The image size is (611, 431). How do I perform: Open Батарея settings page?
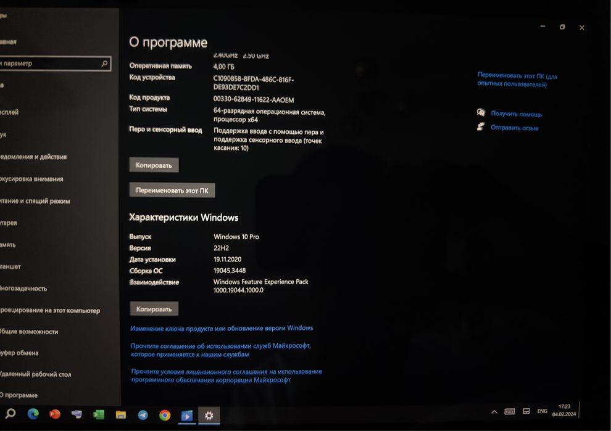point(9,223)
